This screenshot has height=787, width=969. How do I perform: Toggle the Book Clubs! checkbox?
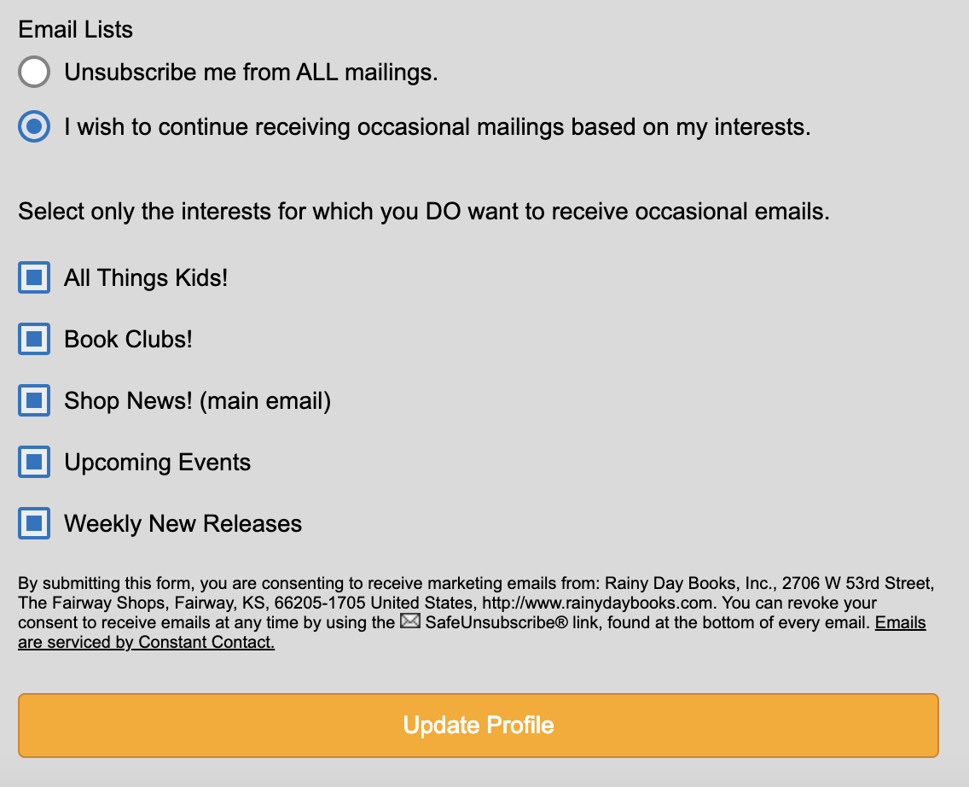pos(34,339)
